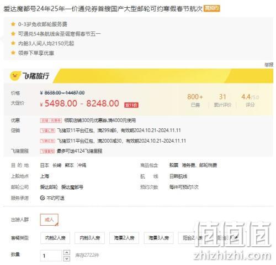Click the quantity input field showing 1
This screenshot has width=276, height=265.
[51, 256]
